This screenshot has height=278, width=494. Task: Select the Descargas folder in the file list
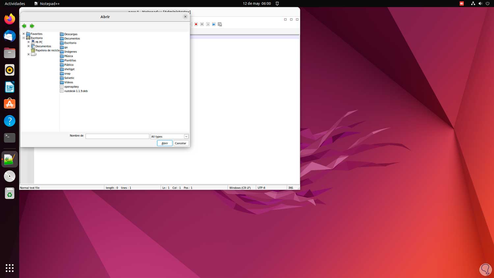point(71,34)
